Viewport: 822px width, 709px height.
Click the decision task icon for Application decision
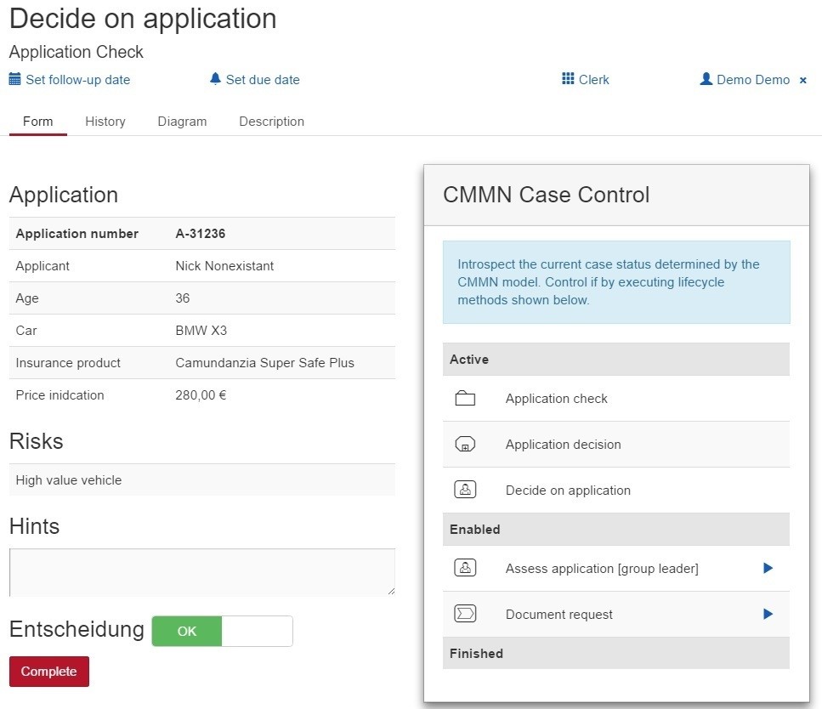pos(465,444)
